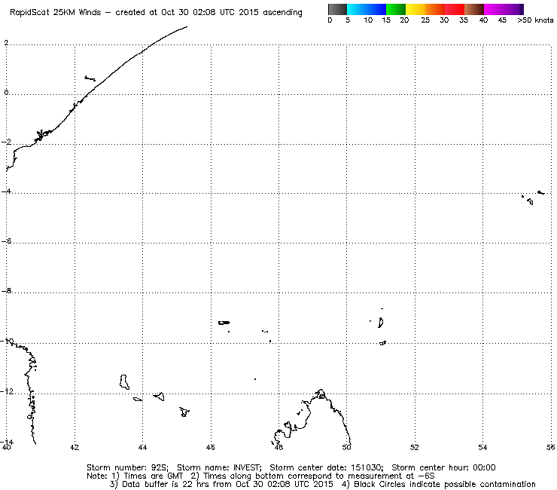Click the cyan 5-10 knots color segment
The height and width of the screenshot is (490, 557).
click(357, 9)
